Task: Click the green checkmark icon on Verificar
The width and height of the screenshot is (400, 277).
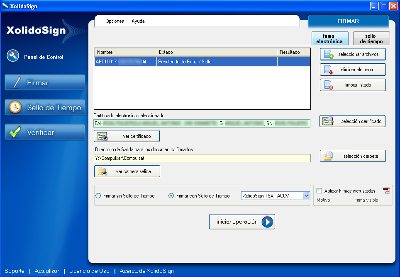Action: [15, 132]
